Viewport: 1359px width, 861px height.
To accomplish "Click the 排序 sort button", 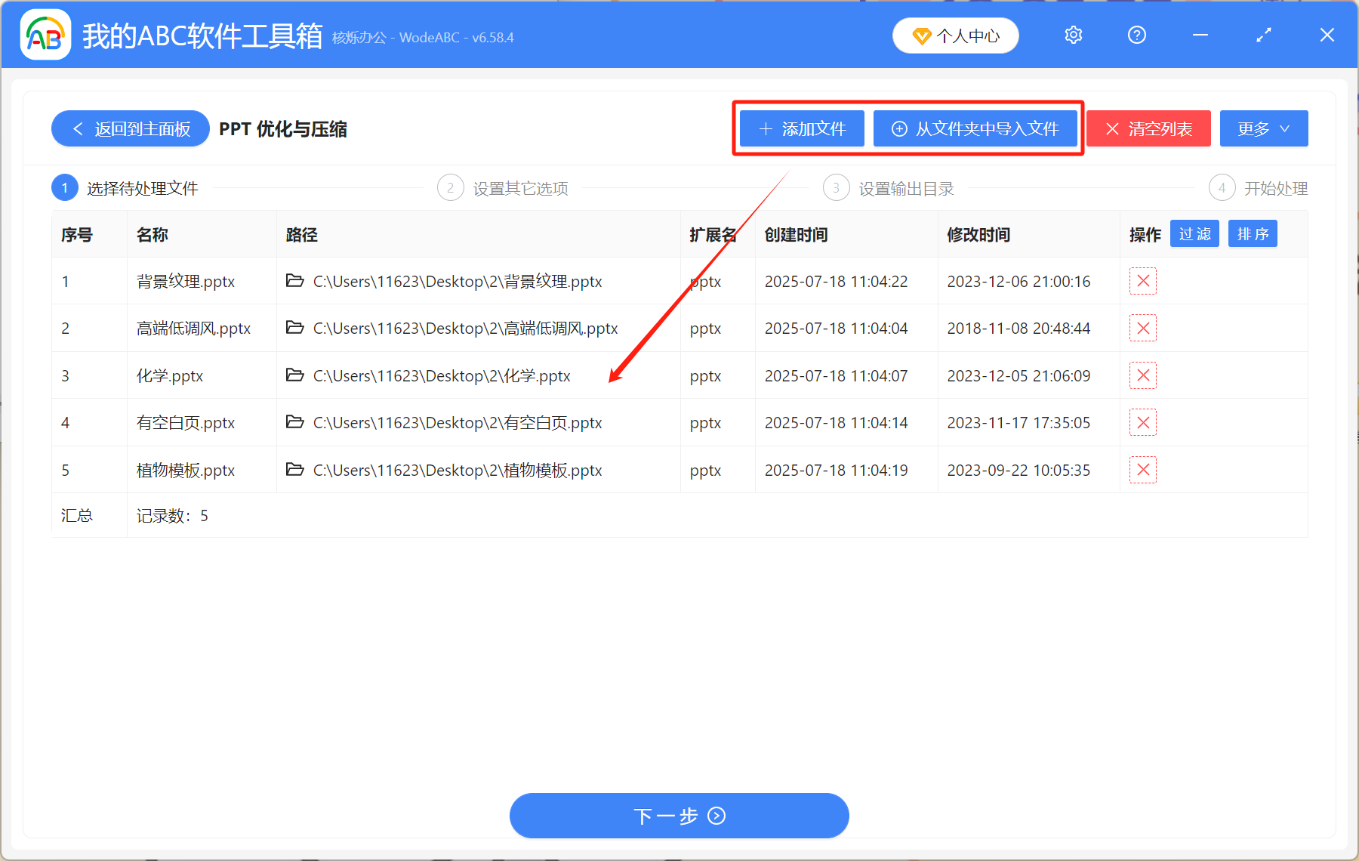I will [1253, 233].
